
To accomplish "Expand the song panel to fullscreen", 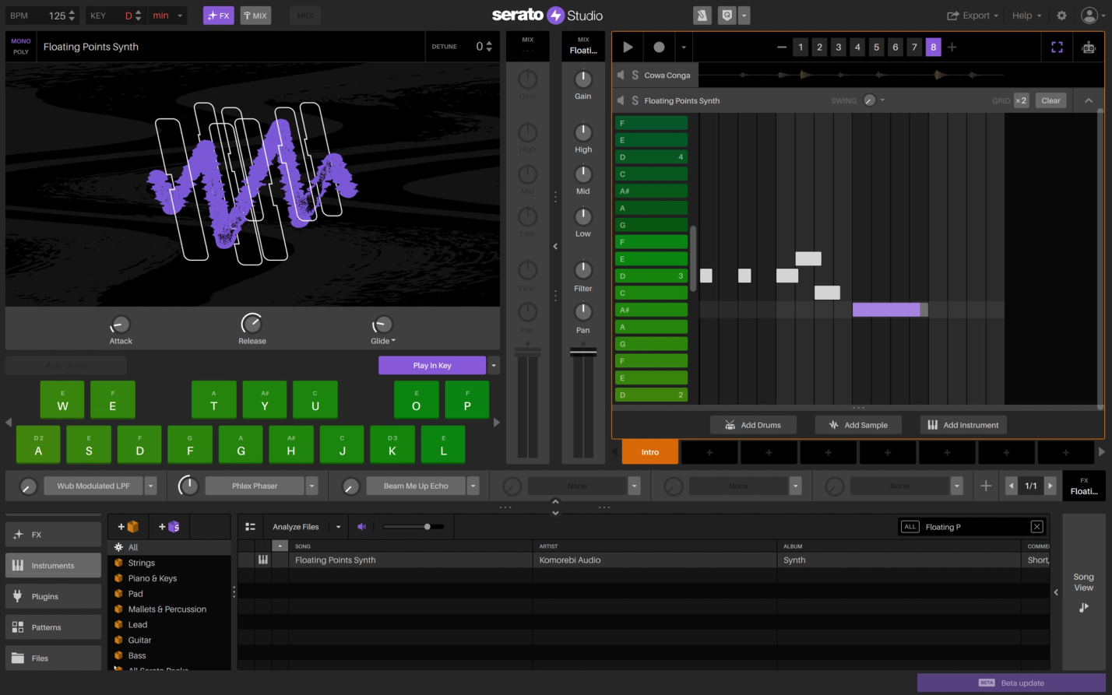I will click(x=1057, y=47).
